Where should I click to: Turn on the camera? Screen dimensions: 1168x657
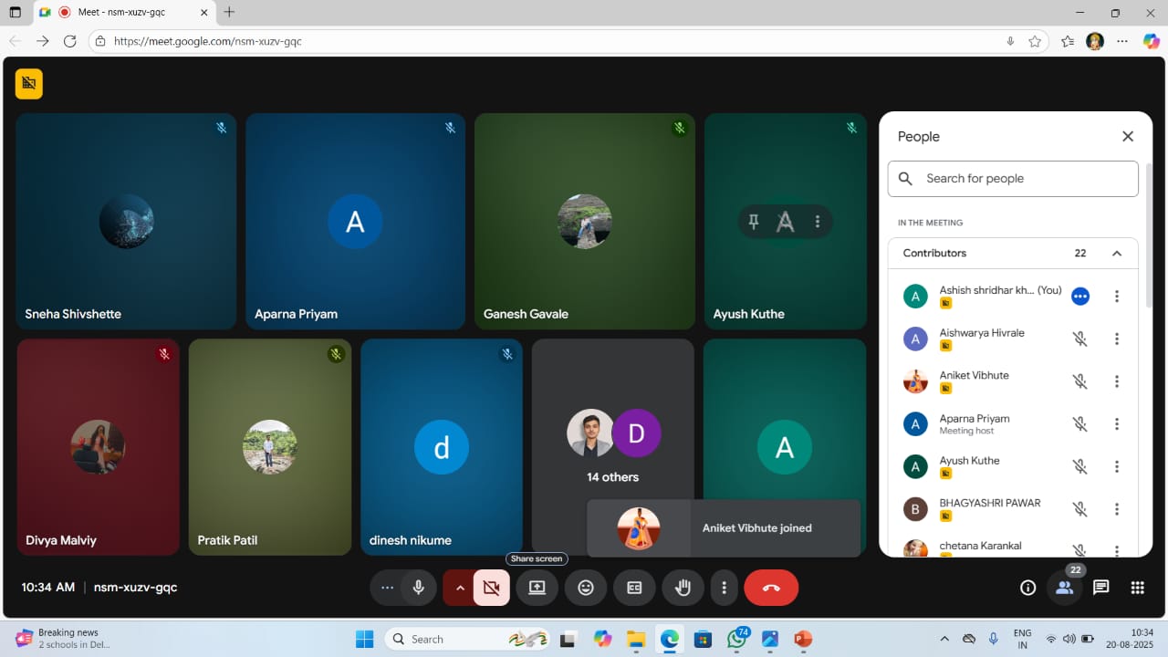tap(491, 588)
